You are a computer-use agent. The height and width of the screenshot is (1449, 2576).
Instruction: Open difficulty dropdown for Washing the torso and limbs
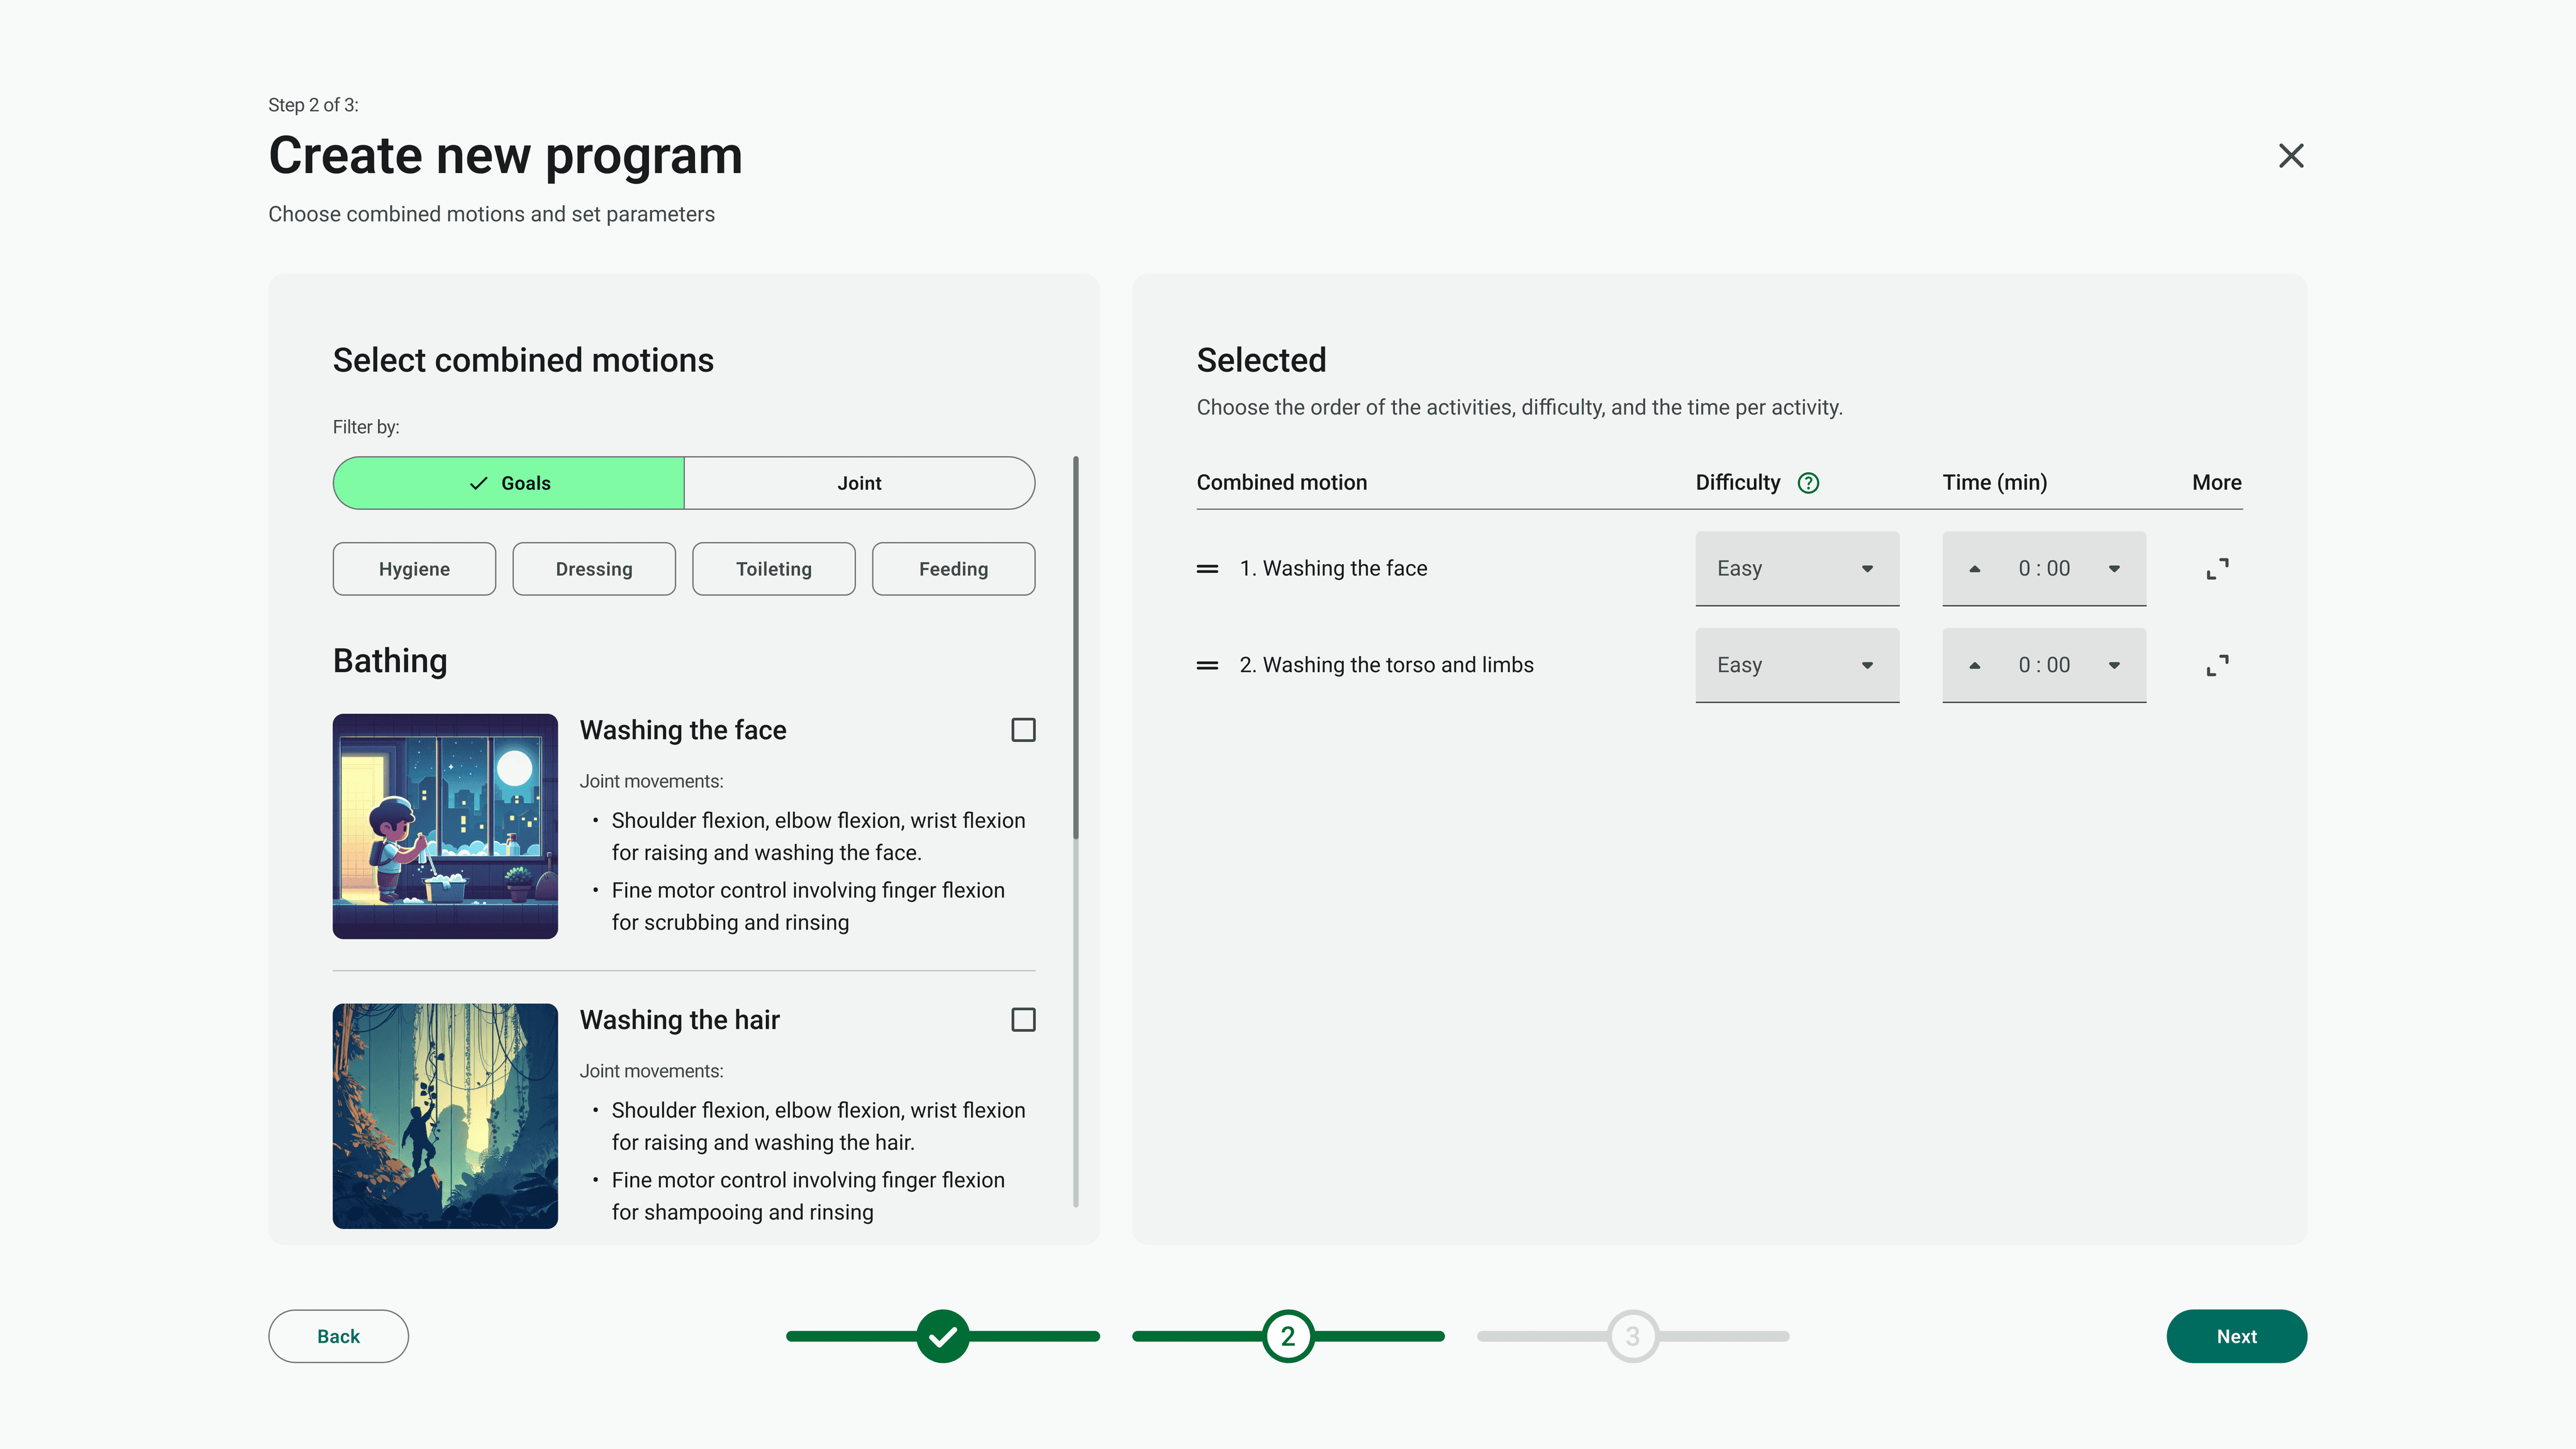[1796, 665]
